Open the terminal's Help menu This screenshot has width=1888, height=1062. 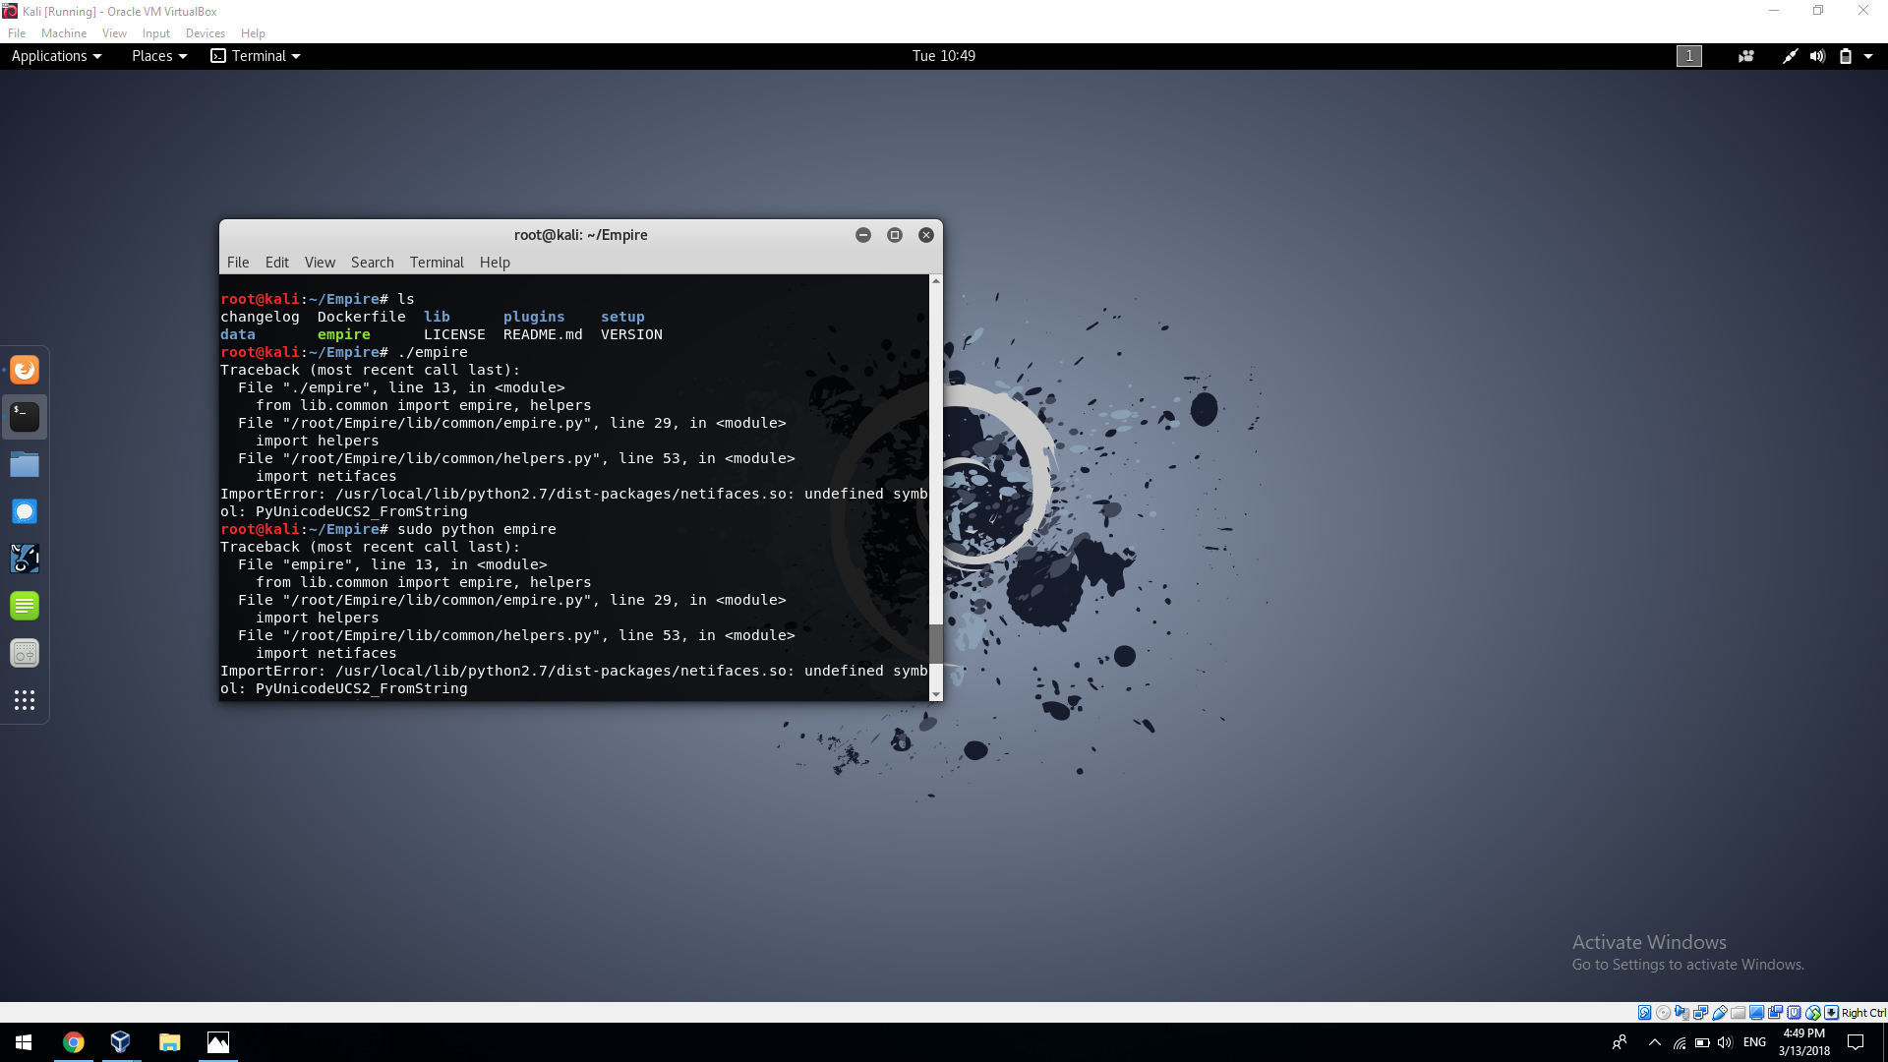[x=495, y=263]
